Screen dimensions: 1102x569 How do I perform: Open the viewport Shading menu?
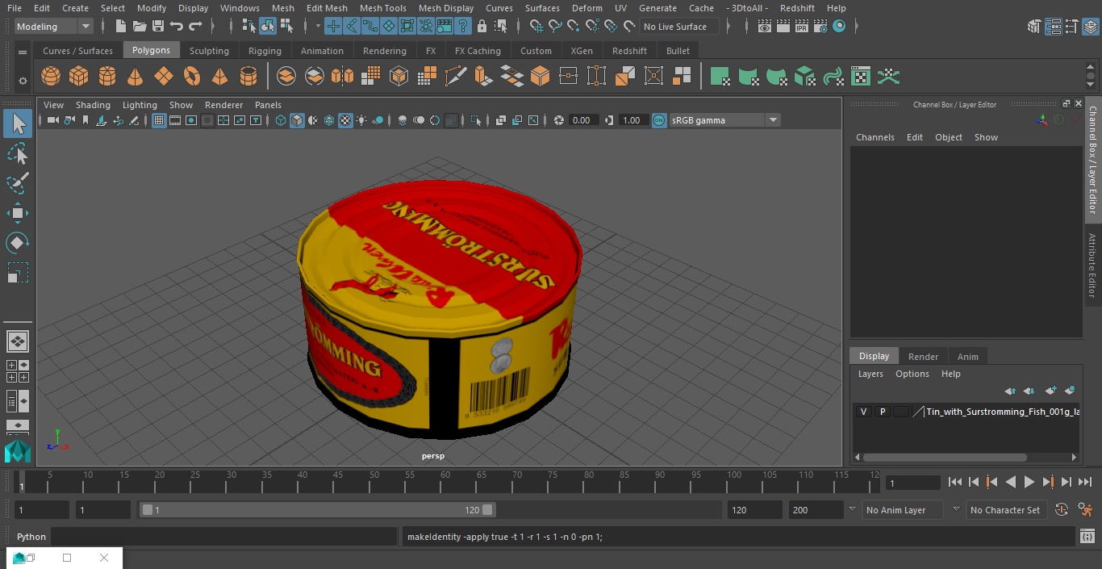tap(93, 105)
